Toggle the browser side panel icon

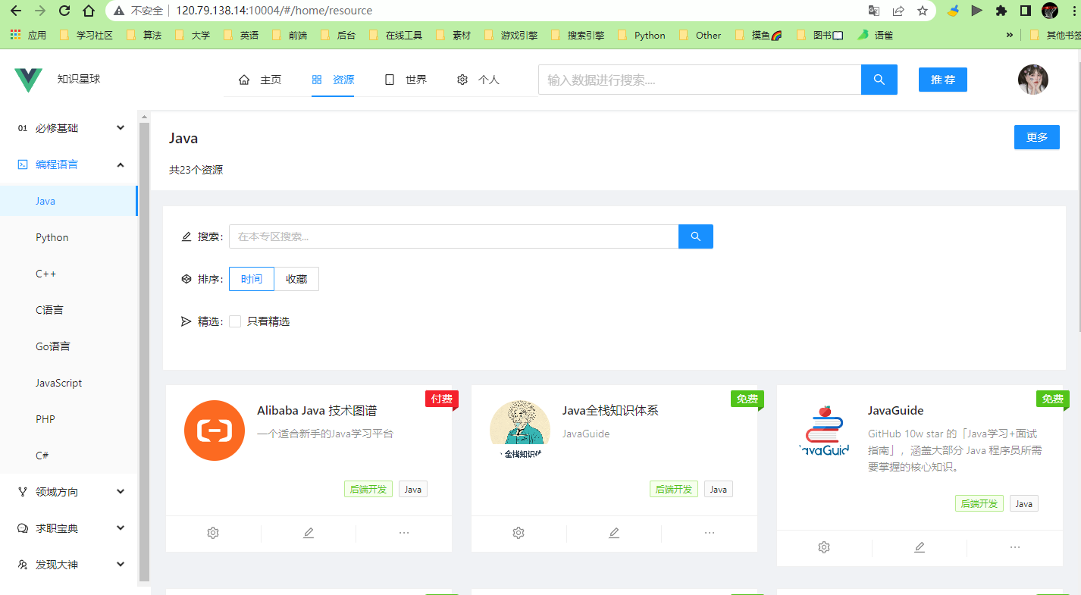click(1026, 11)
